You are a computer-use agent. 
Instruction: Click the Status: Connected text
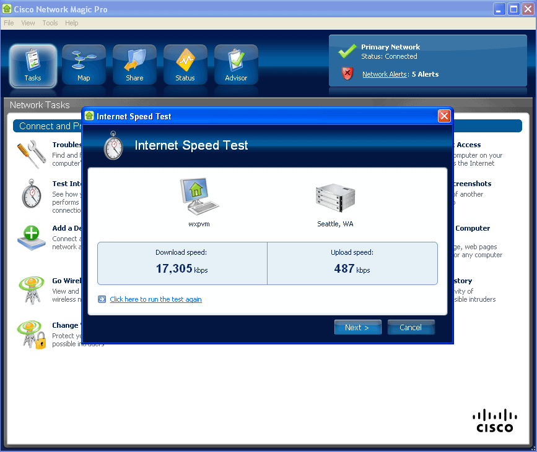coord(389,56)
